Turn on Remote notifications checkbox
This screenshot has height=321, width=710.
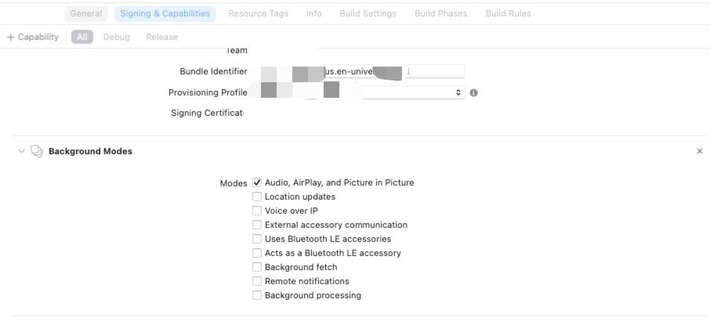pos(257,281)
